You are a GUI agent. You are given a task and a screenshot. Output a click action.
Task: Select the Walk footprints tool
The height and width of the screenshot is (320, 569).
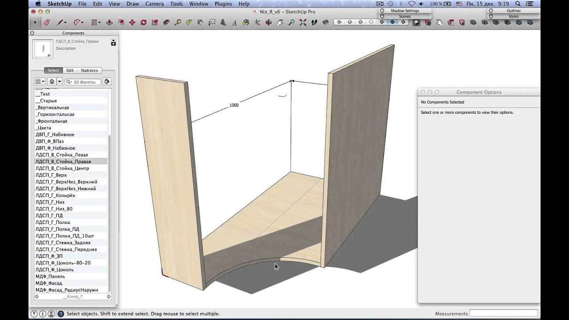click(314, 22)
